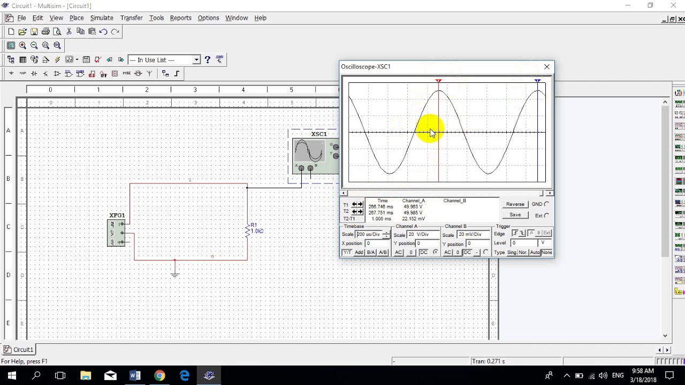This screenshot has width=685, height=385.
Task: Open the Place menu
Action: (x=77, y=18)
